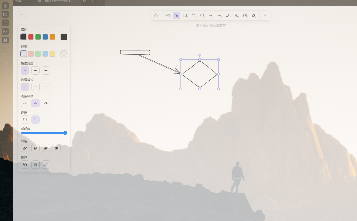Choose the transparent background swatch
The height and width of the screenshot is (221, 357).
tap(24, 54)
